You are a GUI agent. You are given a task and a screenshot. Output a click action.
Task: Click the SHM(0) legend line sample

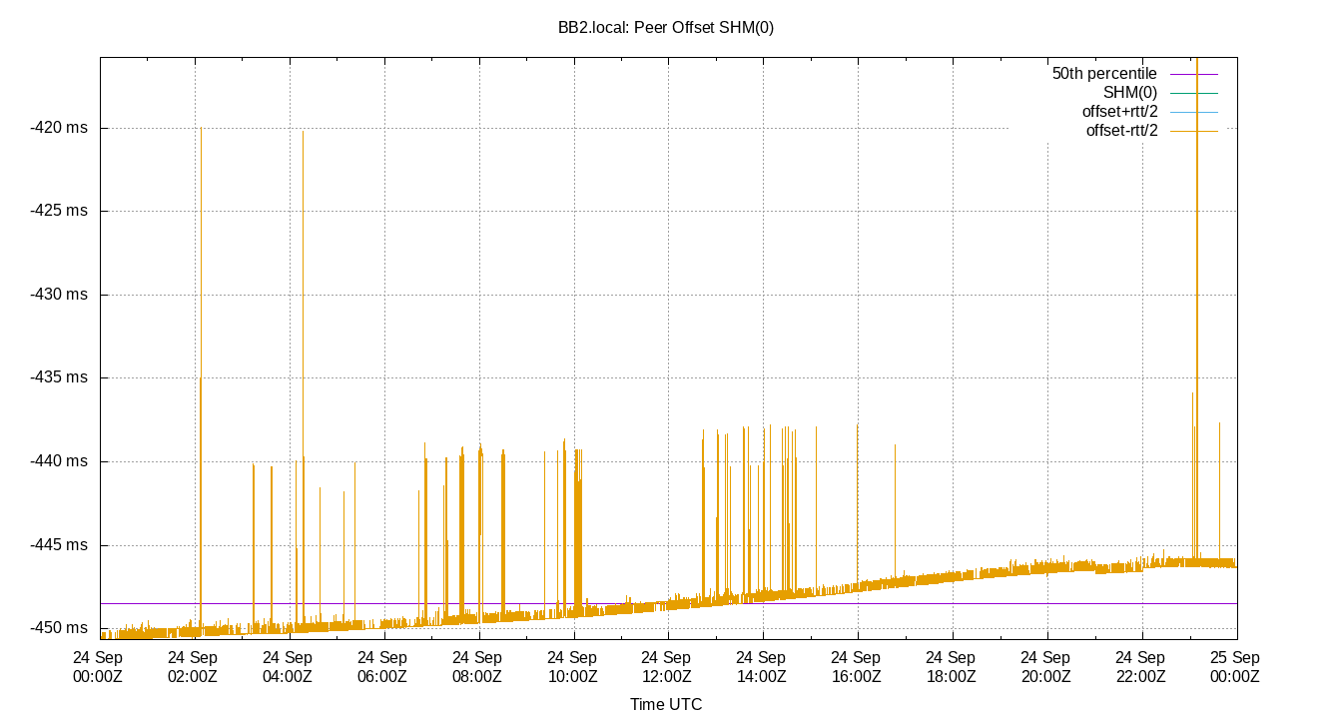pyautogui.click(x=1192, y=93)
